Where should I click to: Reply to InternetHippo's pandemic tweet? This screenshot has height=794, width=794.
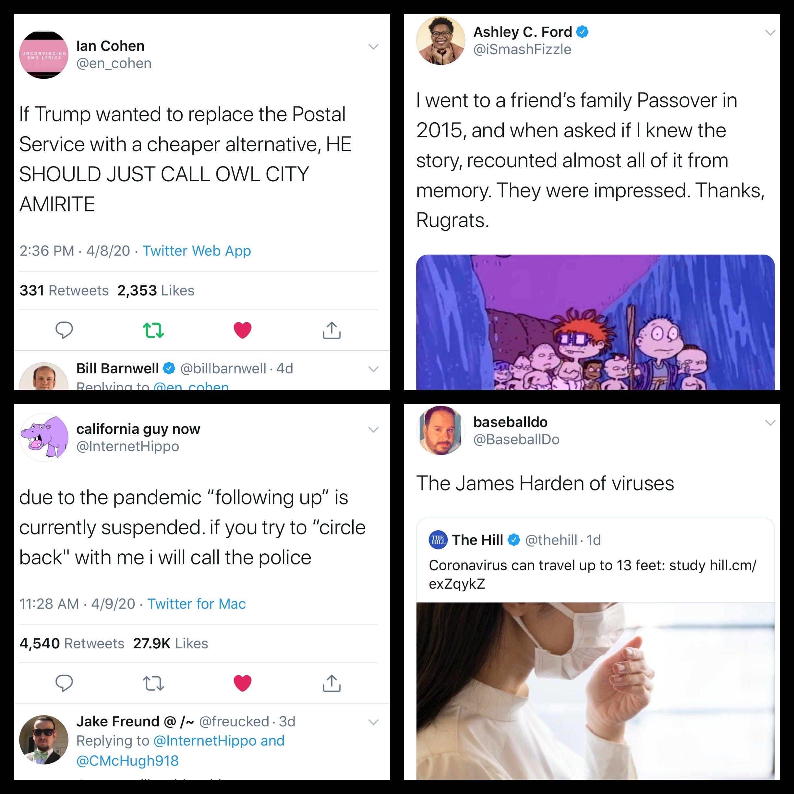[64, 683]
